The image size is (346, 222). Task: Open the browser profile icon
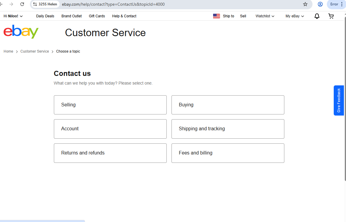click(320, 4)
